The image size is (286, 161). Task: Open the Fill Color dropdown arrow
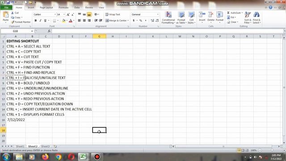pyautogui.click(x=67, y=21)
